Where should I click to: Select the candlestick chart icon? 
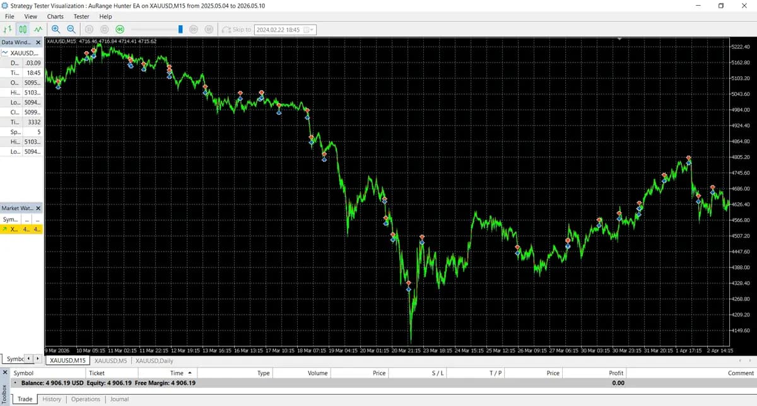point(23,29)
